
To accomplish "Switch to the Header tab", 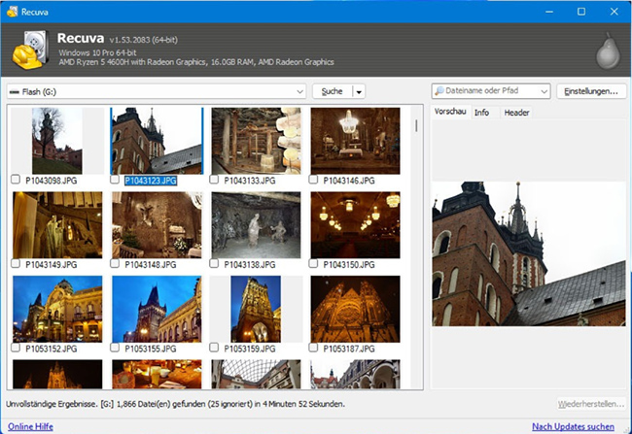I will pos(516,113).
